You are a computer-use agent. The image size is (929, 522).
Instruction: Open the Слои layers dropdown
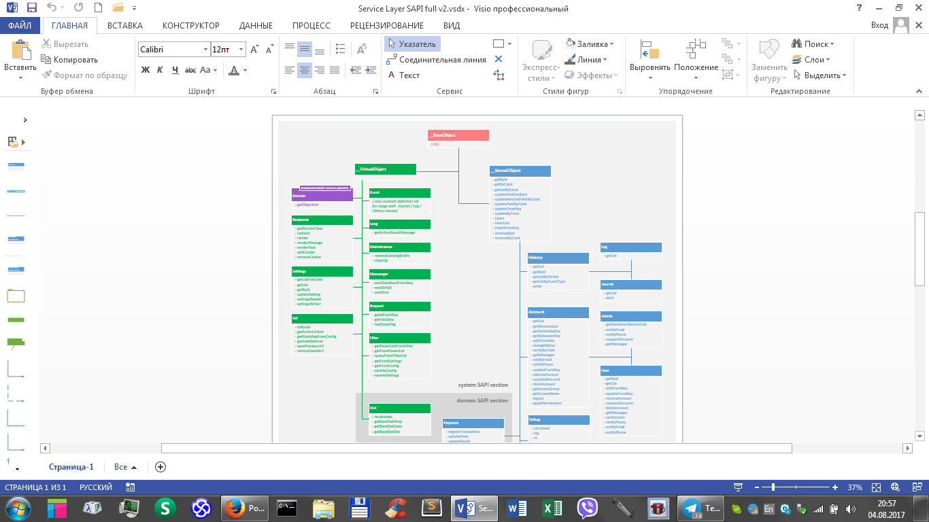pyautogui.click(x=811, y=59)
